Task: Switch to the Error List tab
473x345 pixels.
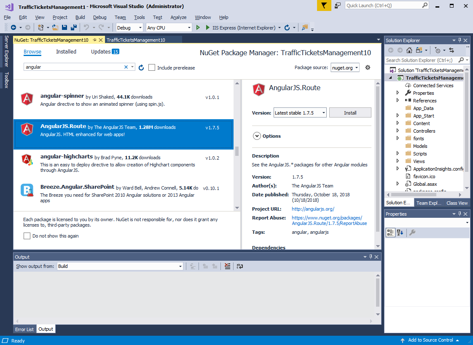Action: tap(24, 329)
